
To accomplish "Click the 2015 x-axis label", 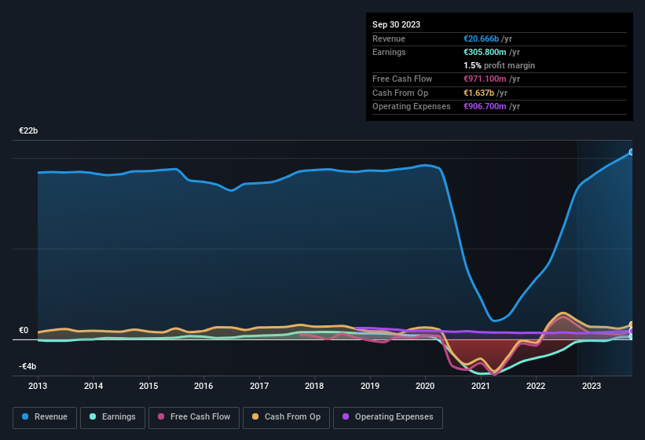I will point(148,386).
